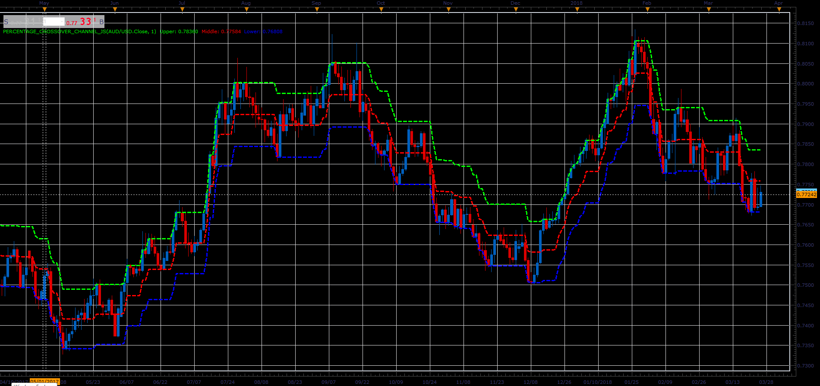
Task: Click the Aug month marker triangle
Action: (246, 9)
